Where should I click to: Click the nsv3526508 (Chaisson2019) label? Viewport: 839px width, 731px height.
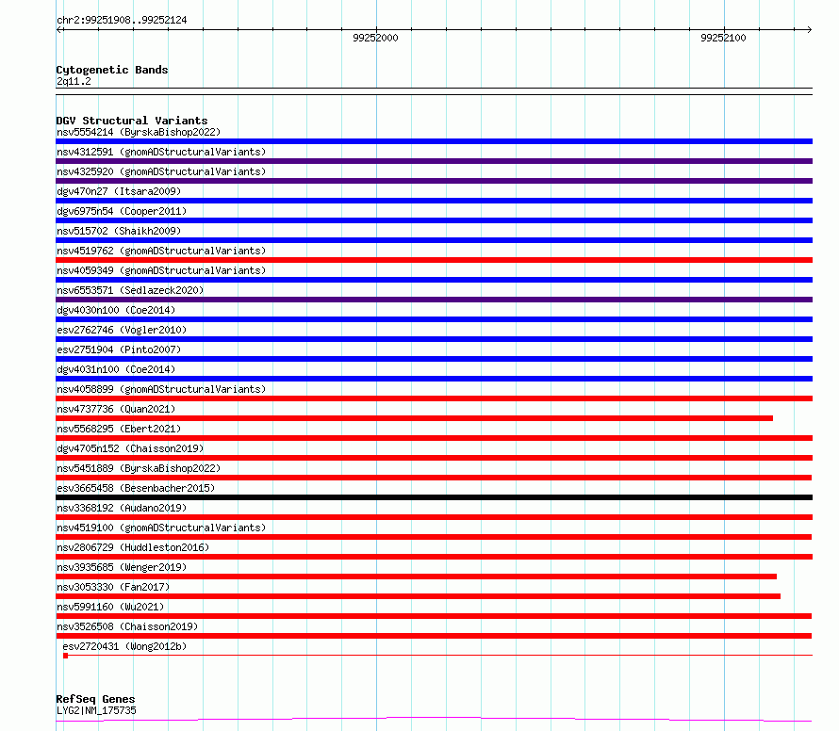tap(127, 626)
